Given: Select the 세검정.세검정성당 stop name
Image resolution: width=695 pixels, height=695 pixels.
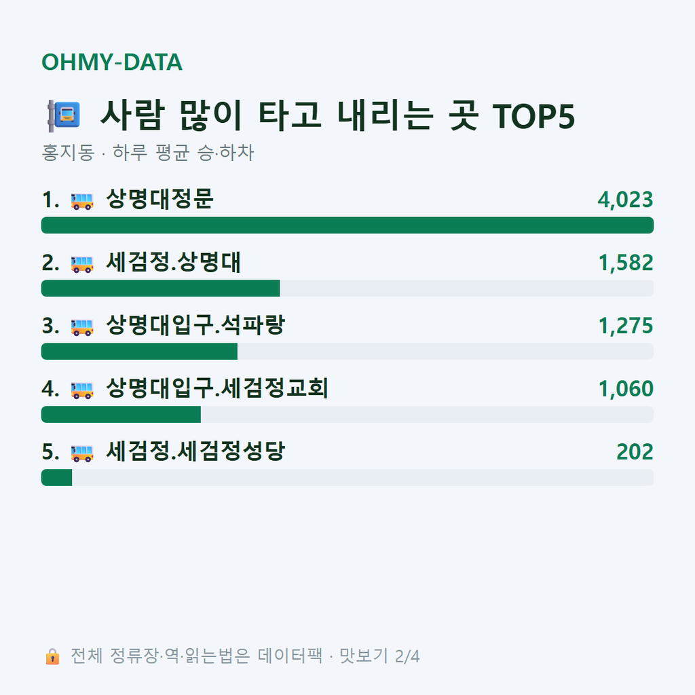Looking at the screenshot, I should point(195,451).
